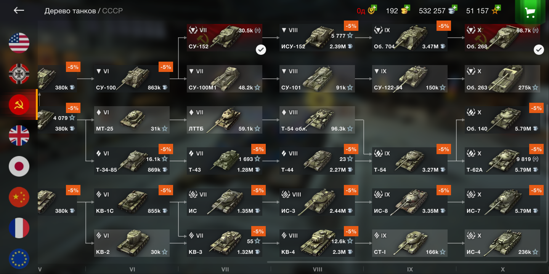This screenshot has height=274, width=549.
Task: Click the checkmark on Об. 268 tile
Action: (538, 49)
